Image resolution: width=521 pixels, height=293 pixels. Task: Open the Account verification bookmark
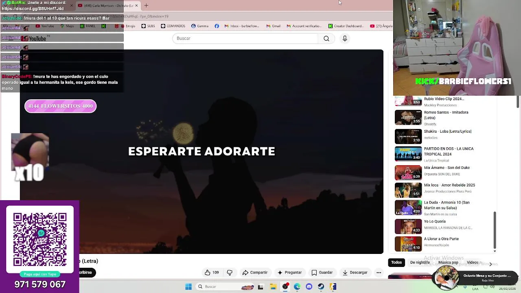tap(304, 26)
